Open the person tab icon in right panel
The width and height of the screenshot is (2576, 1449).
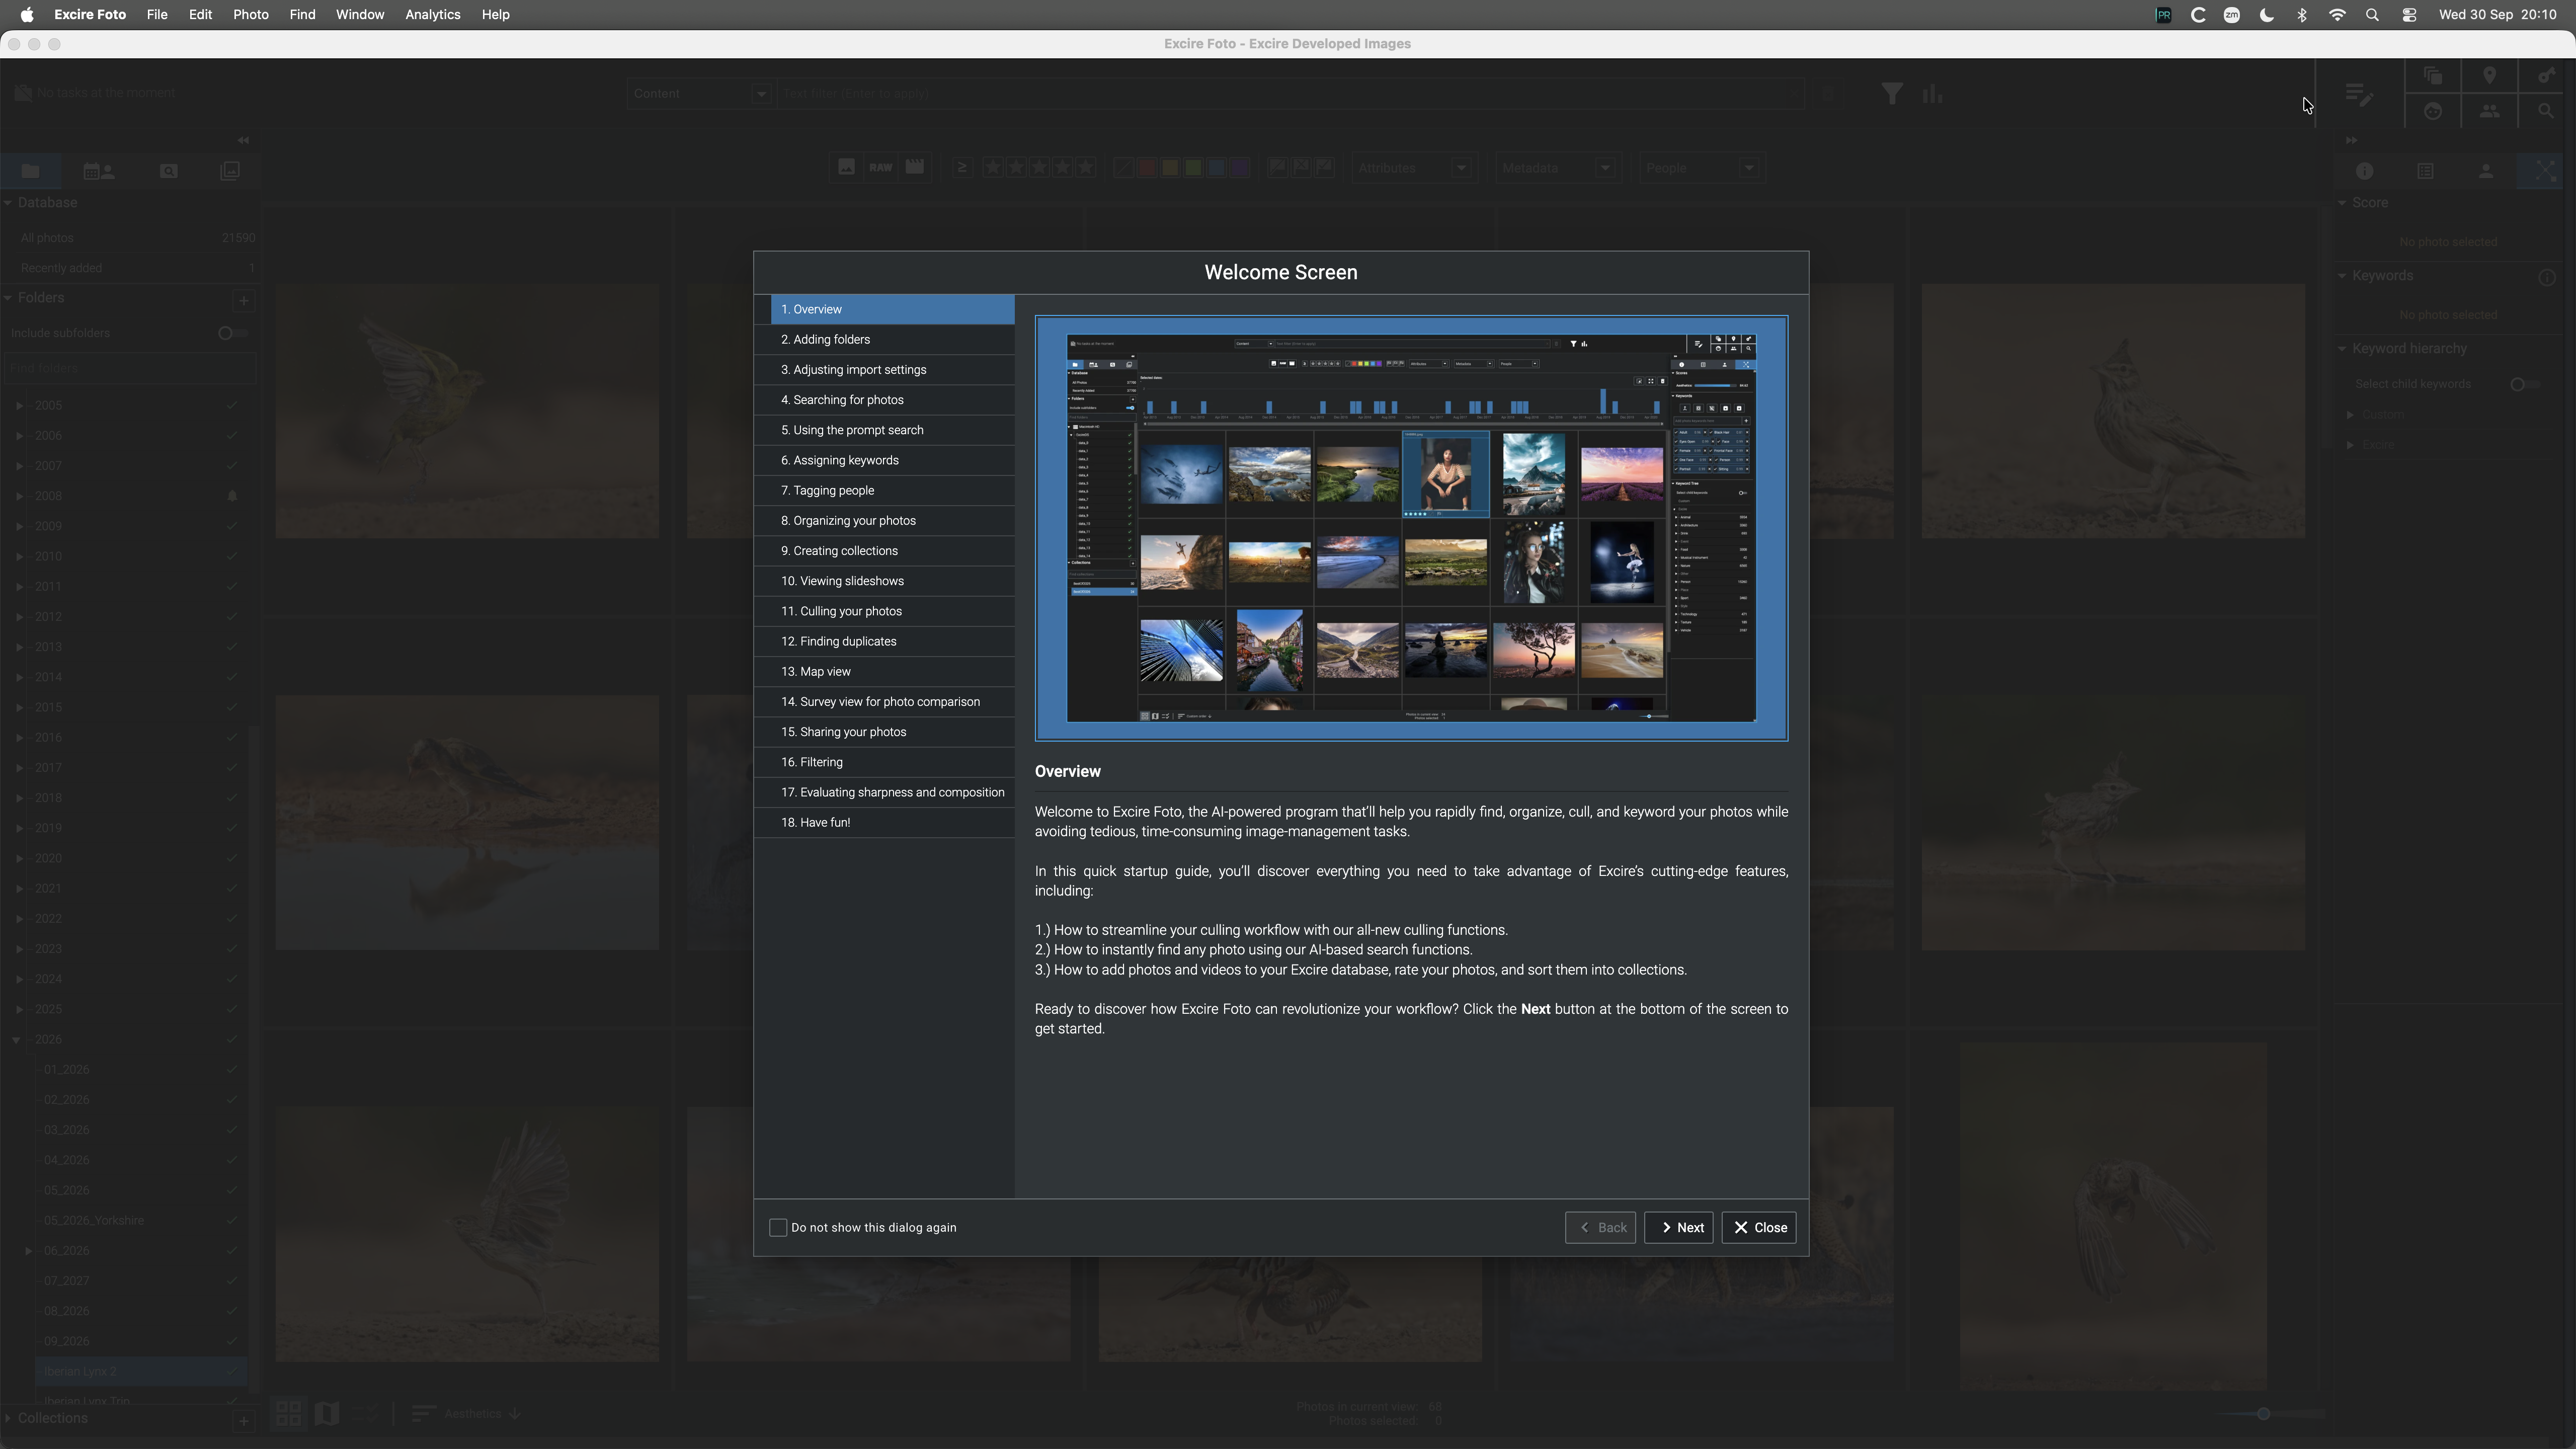point(2486,171)
